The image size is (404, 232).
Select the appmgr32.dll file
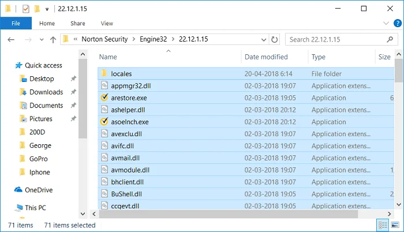click(246, 86)
